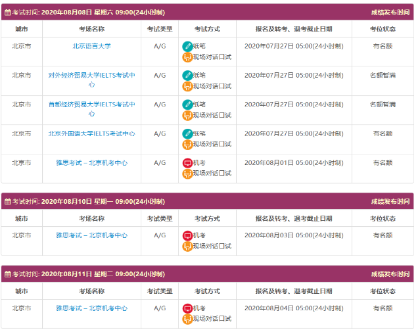Click the 纸笔 pencil icon in 首都经济贸易大学 row

tap(187, 105)
